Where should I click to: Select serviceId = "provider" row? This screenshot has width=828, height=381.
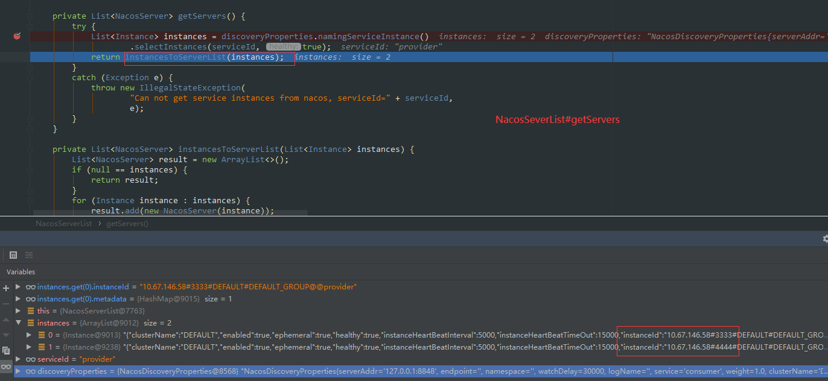click(x=421, y=359)
